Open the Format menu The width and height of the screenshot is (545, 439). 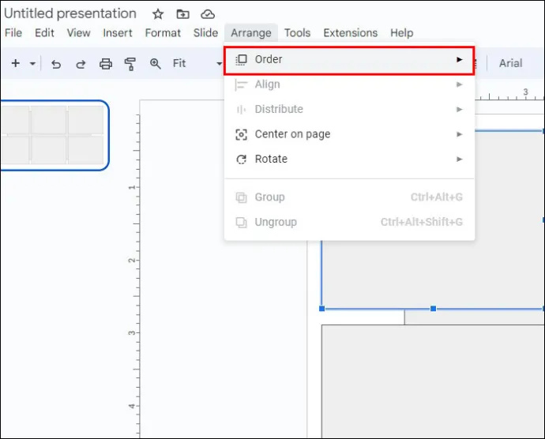[163, 32]
